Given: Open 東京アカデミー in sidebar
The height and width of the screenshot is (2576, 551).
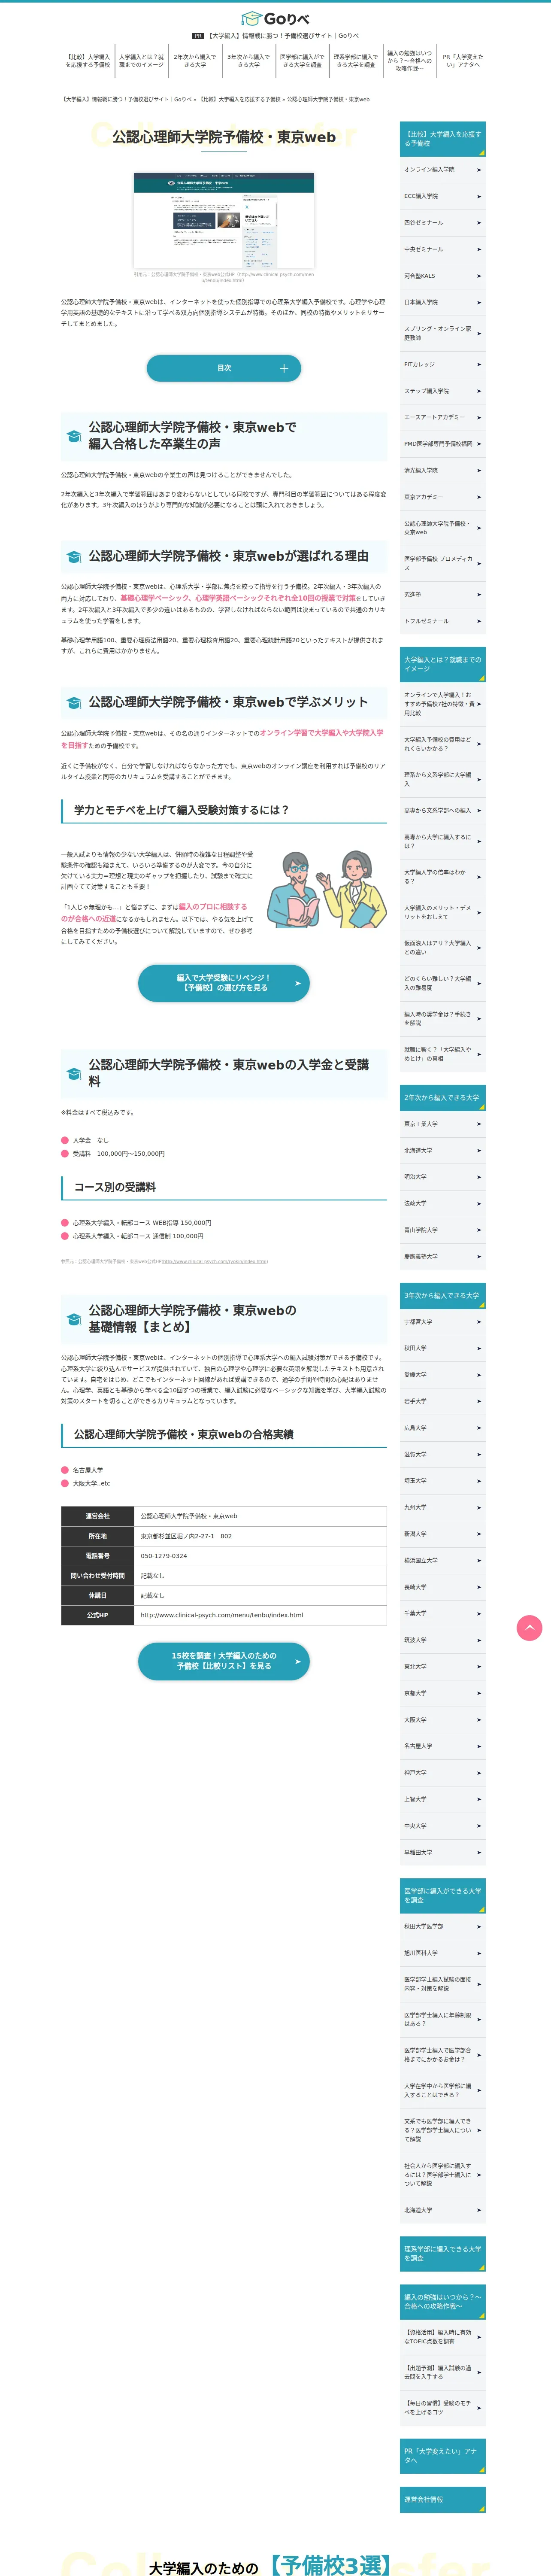Looking at the screenshot, I should [x=442, y=497].
